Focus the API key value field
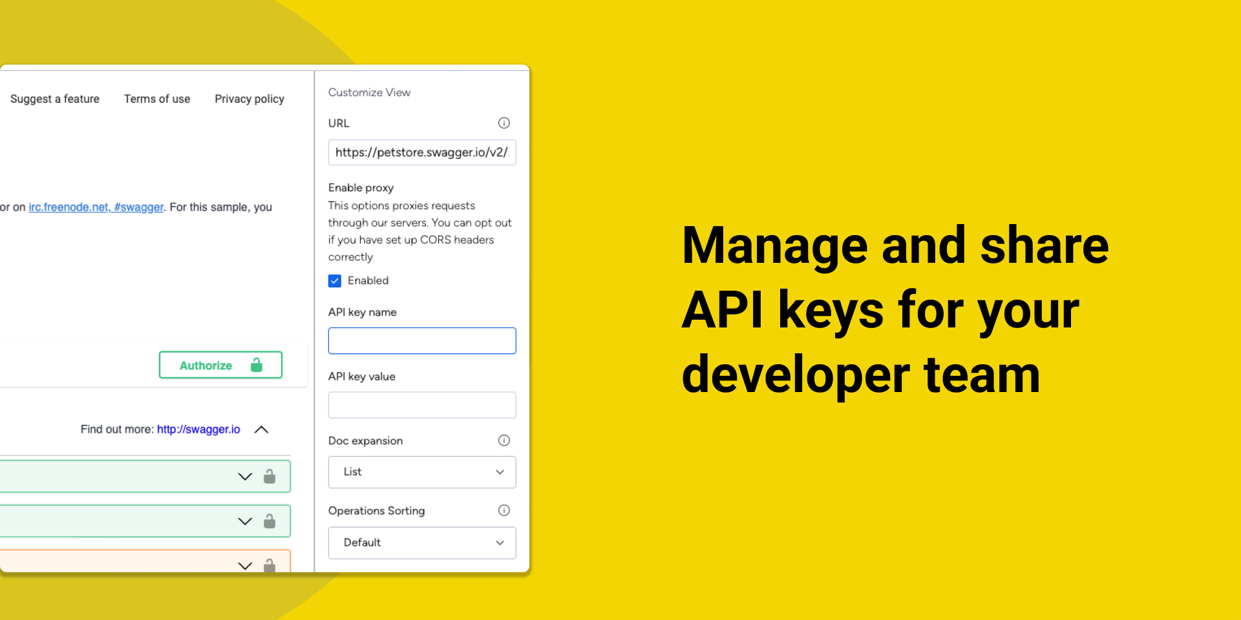This screenshot has width=1241, height=620. (x=422, y=405)
